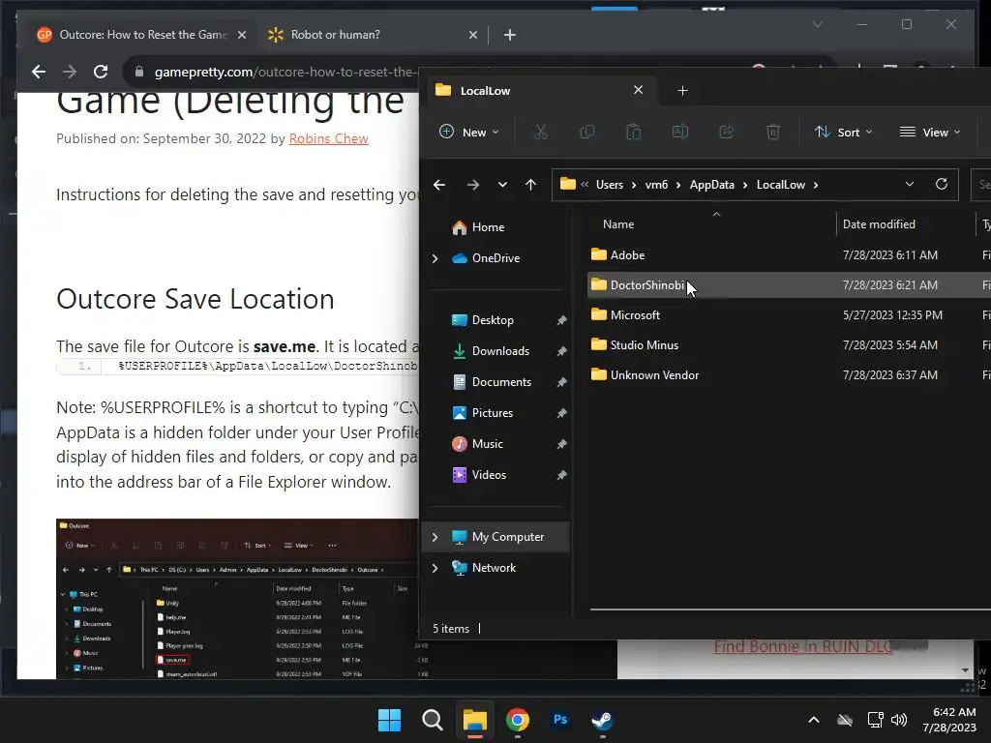The image size is (991, 743).
Task: Refresh the LocalLow folder view
Action: coord(941,184)
